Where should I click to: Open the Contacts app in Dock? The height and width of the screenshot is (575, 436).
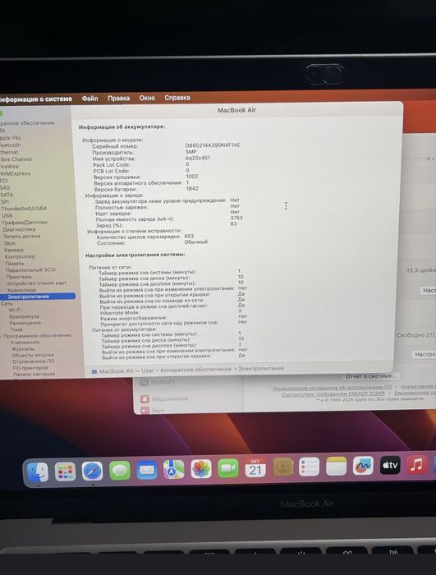(x=282, y=467)
